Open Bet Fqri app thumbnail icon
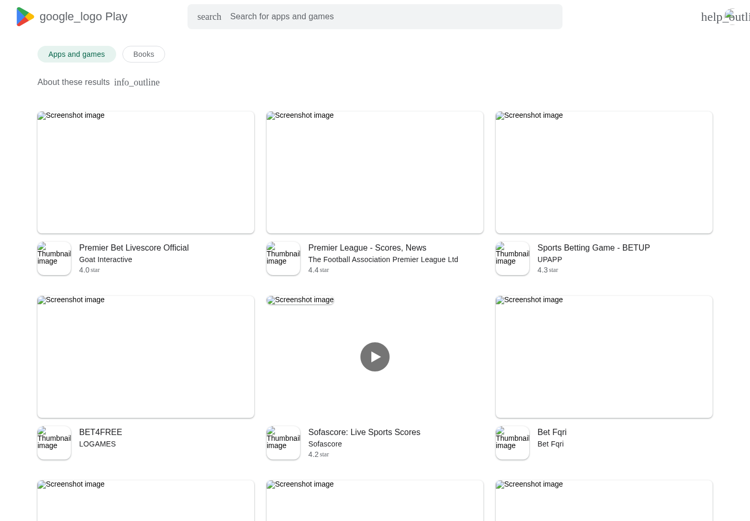Viewport: 750px width, 521px height. point(512,443)
